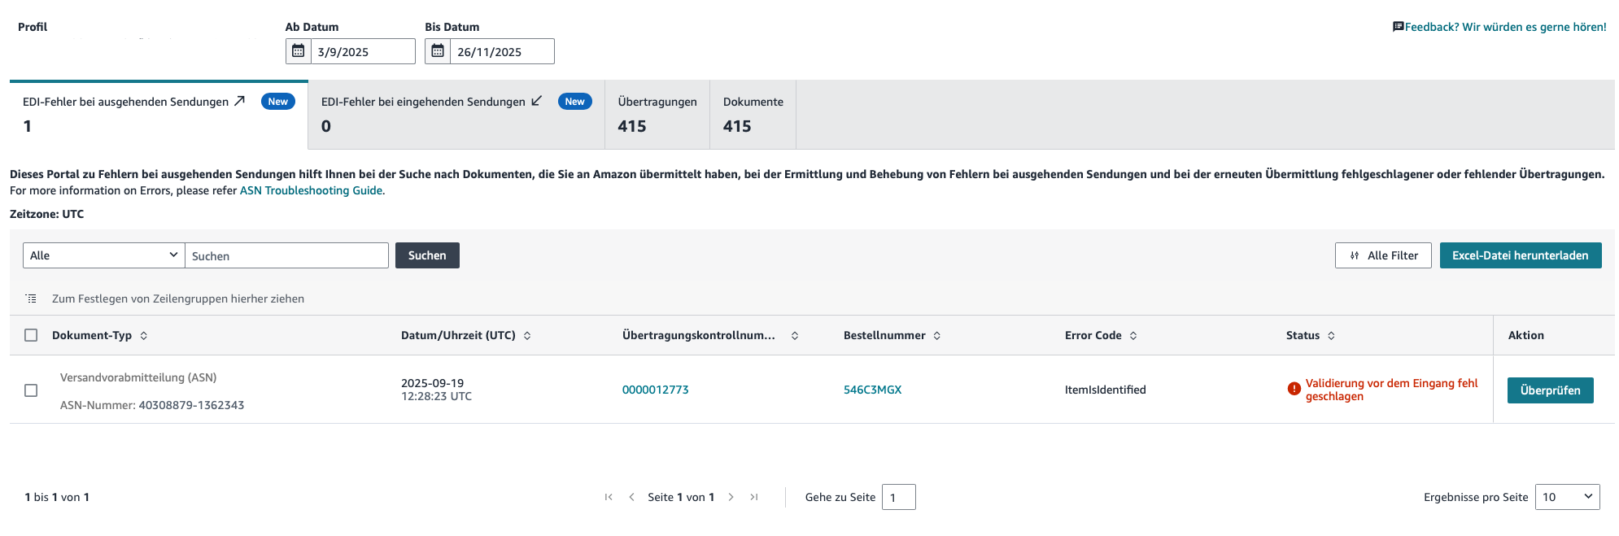The image size is (1619, 536).
Task: Expand the Ergebnisse pro Seite dropdown
Action: (1567, 497)
